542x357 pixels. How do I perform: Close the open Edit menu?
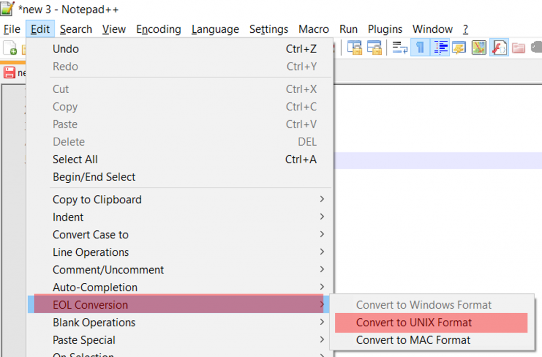click(40, 29)
